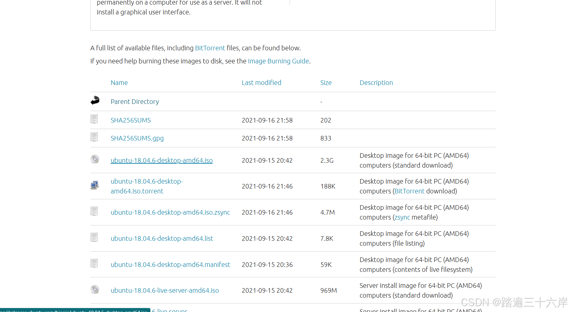Sort the listing by Name column
569x312 pixels.
click(119, 83)
